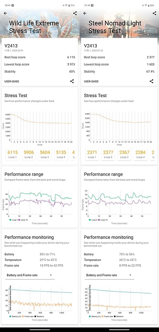Tap battery icon in left status bar
This screenshot has width=159, height=332.
coord(69,5)
